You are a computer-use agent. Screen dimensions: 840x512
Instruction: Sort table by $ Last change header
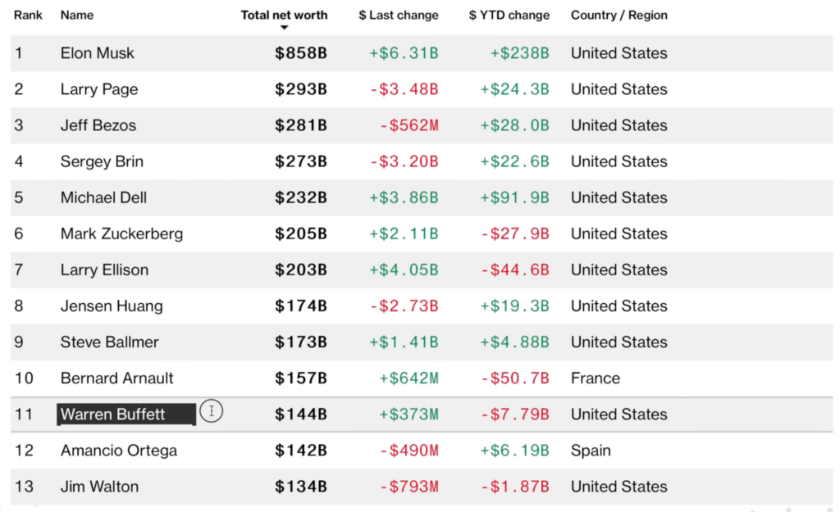(x=399, y=15)
